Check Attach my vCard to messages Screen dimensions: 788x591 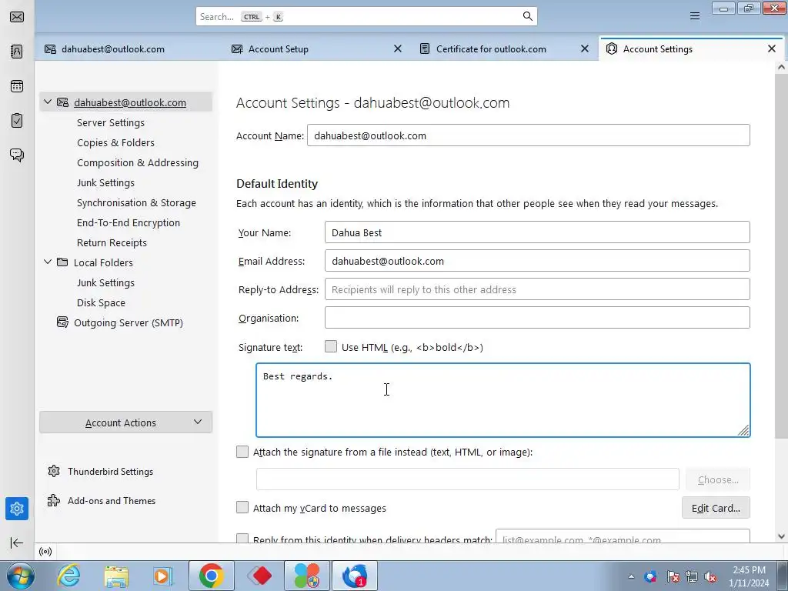coord(242,508)
